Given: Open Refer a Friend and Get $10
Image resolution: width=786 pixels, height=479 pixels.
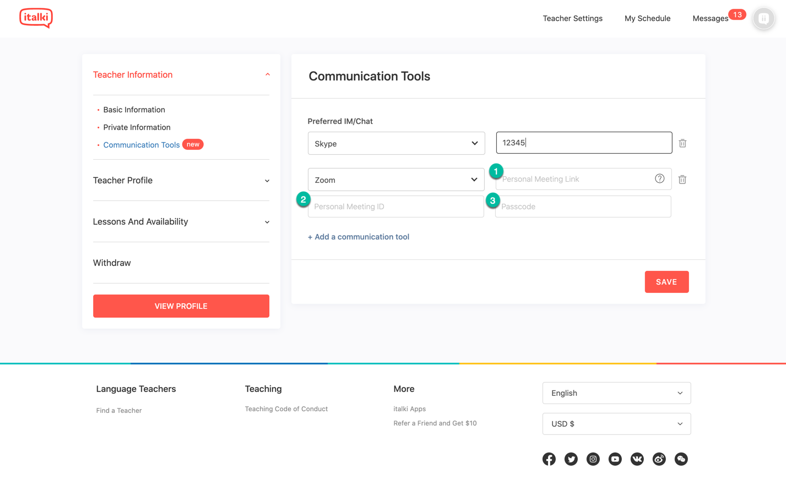Looking at the screenshot, I should pos(435,423).
